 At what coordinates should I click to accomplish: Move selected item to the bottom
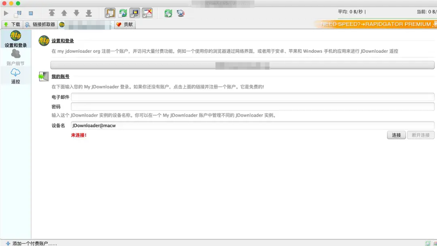click(x=89, y=13)
